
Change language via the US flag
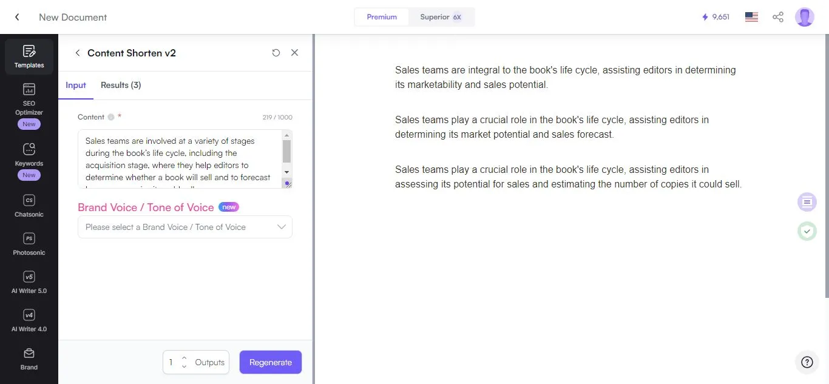(x=751, y=17)
